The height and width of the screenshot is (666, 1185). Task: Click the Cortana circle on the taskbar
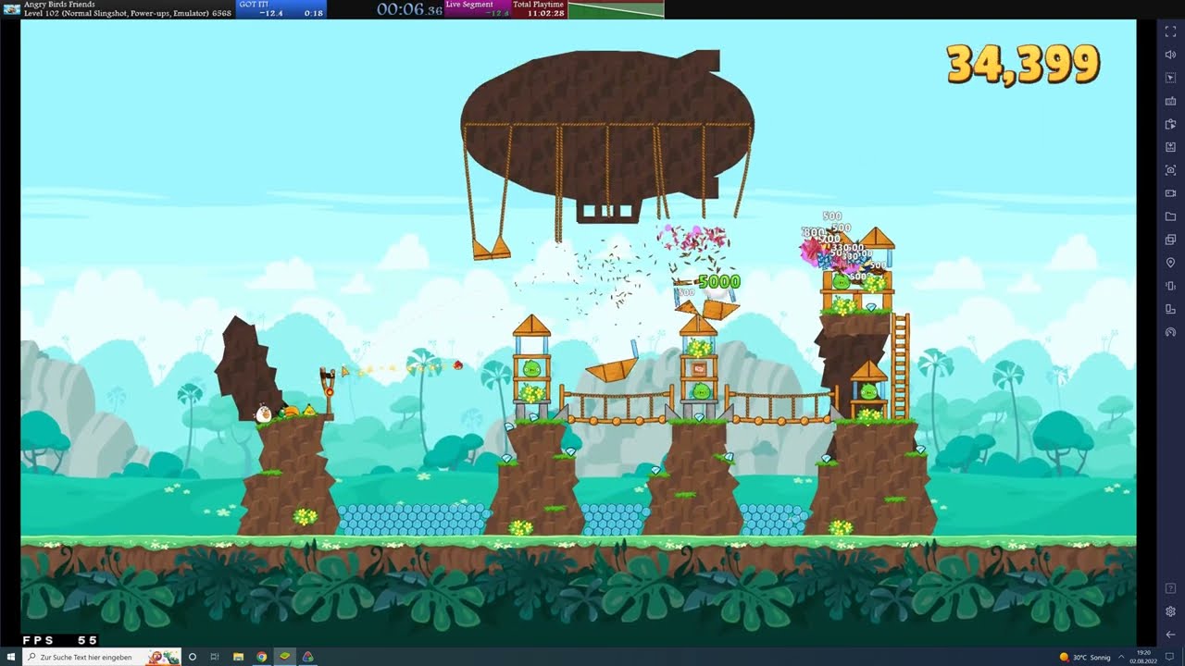[x=193, y=657]
